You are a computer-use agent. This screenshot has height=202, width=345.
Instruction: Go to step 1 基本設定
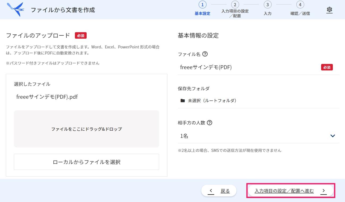click(202, 9)
